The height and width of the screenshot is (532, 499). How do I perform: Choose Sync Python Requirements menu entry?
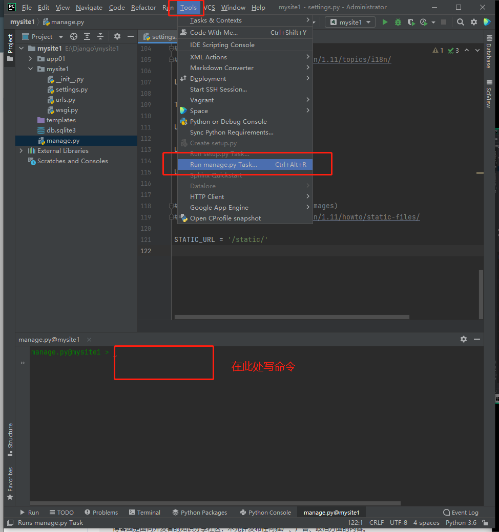tap(245, 132)
